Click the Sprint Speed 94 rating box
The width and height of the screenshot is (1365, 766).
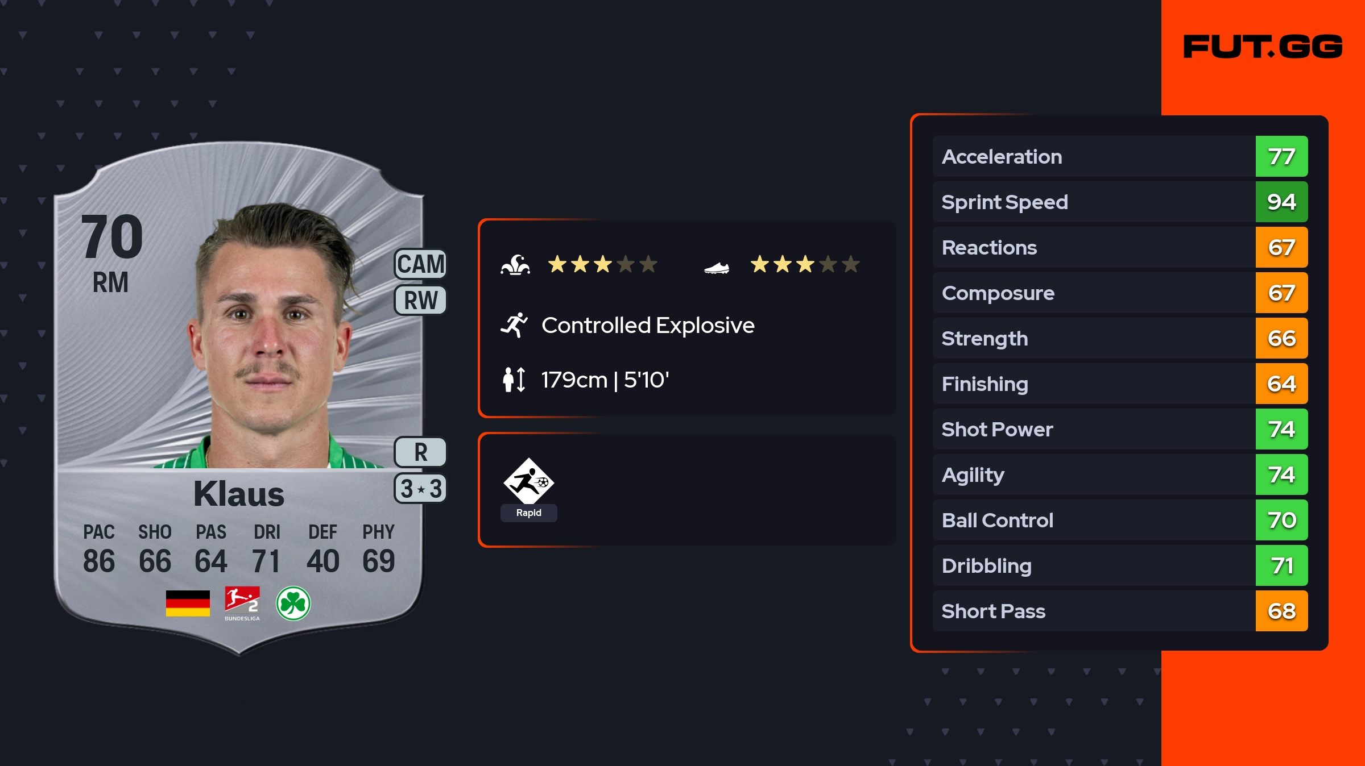[1281, 202]
